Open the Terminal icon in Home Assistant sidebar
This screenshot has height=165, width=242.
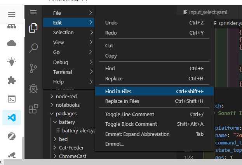coord(12,99)
